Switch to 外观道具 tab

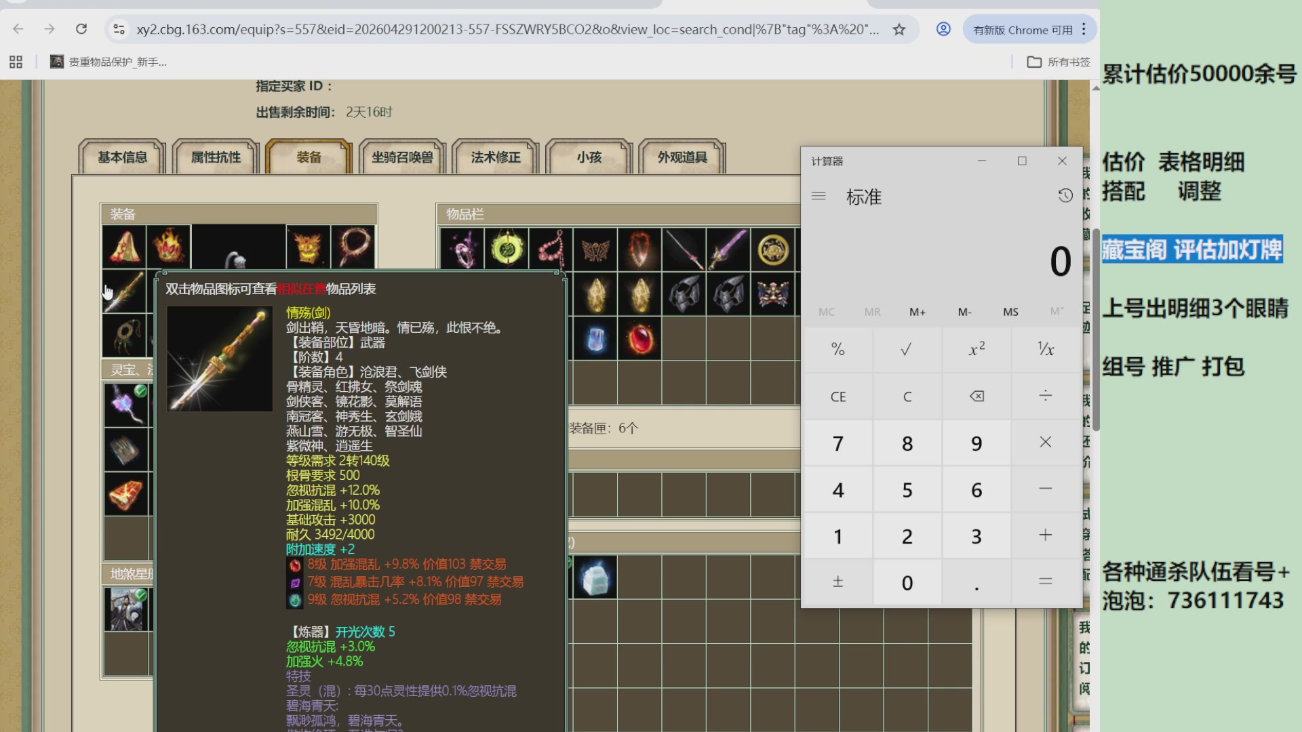coord(682,157)
